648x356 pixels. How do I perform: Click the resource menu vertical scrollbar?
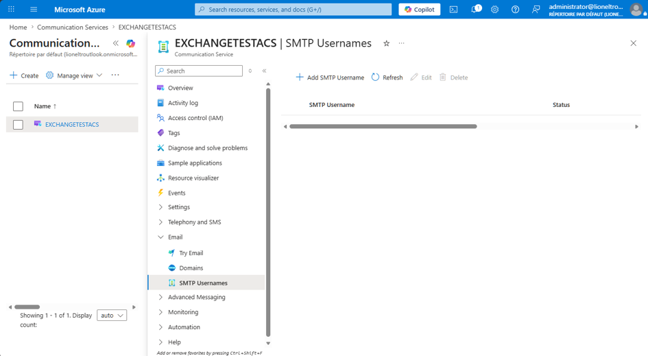(268, 212)
